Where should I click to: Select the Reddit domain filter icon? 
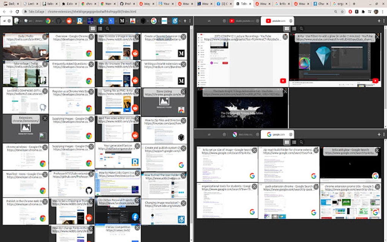(69, 21)
